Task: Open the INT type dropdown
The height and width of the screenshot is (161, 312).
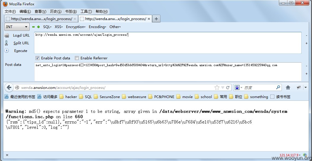Action: (x=17, y=27)
